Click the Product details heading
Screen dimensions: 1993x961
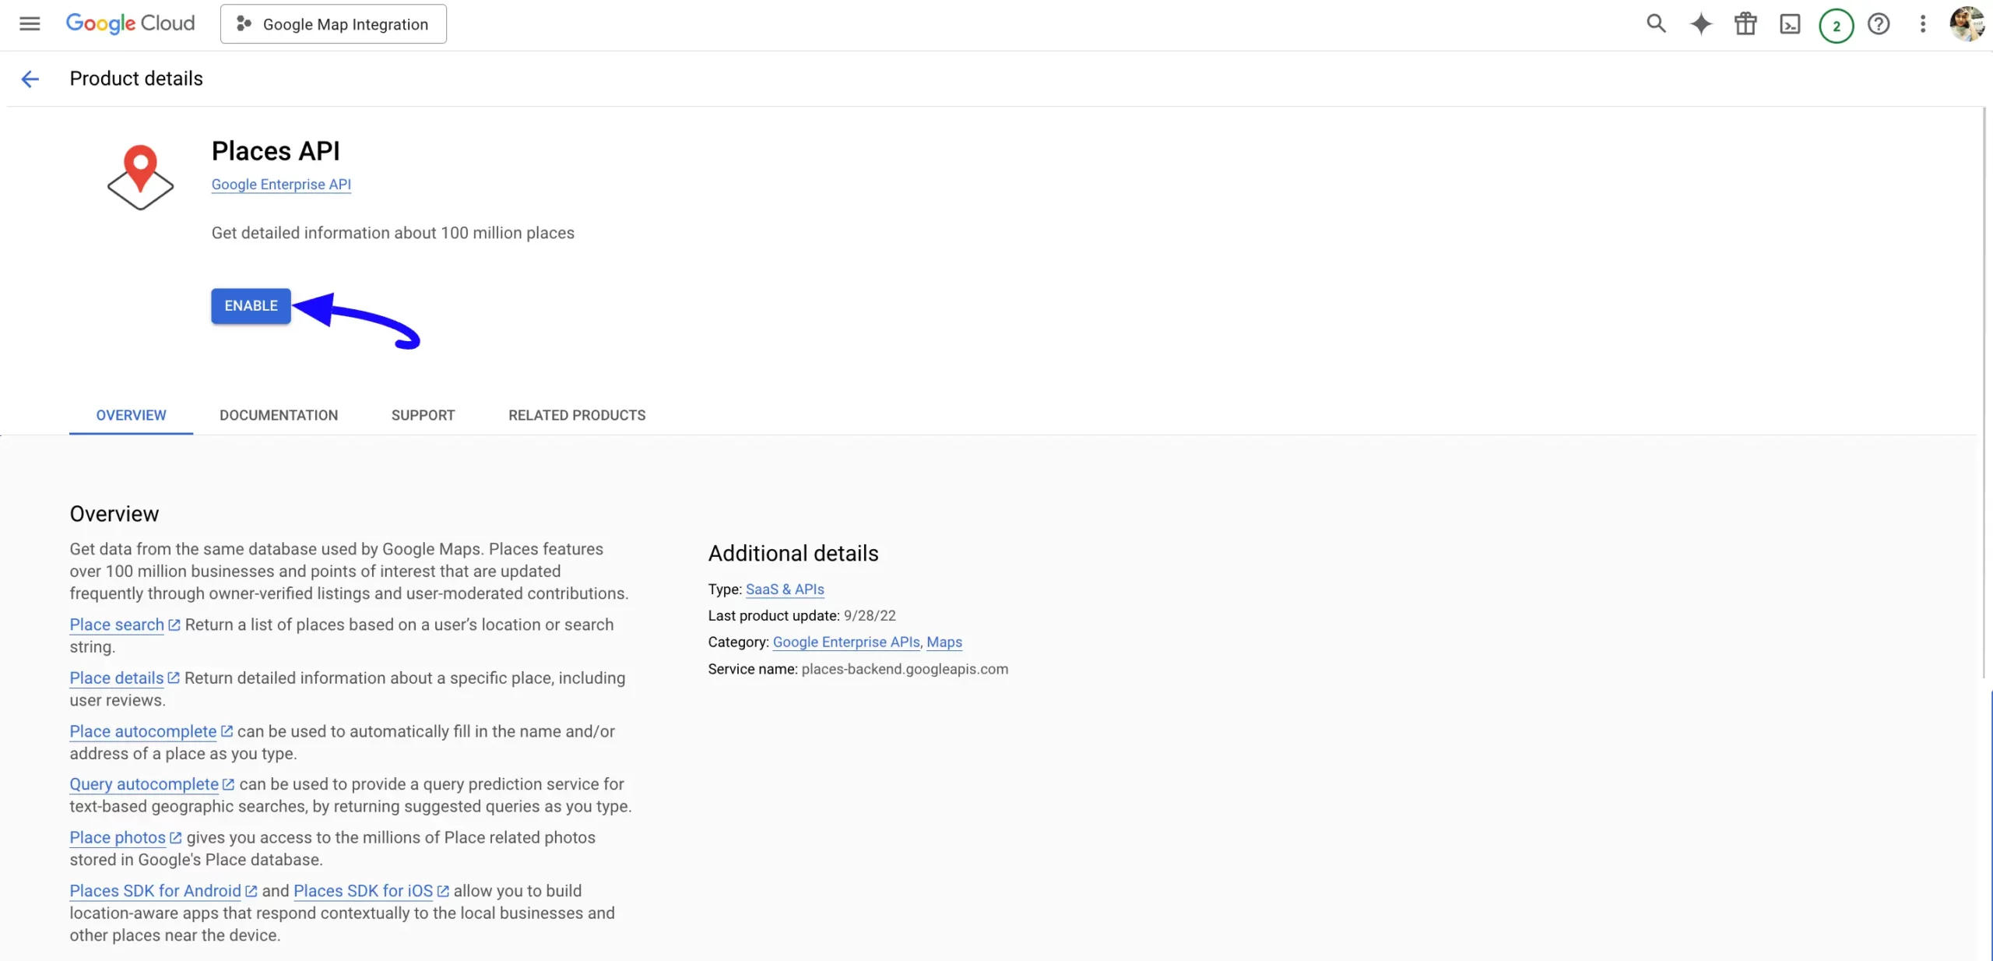[x=136, y=79]
